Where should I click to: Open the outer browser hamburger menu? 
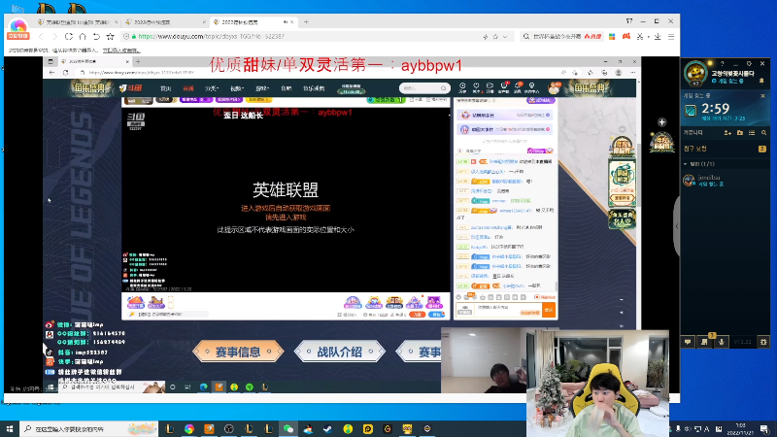pyautogui.click(x=671, y=37)
